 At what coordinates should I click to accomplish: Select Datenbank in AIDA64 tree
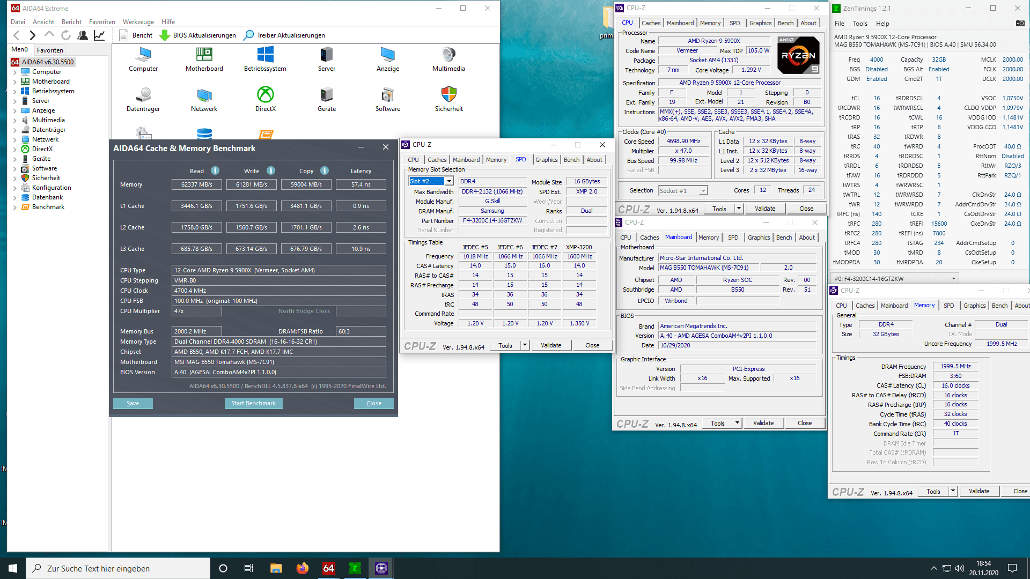click(x=47, y=197)
